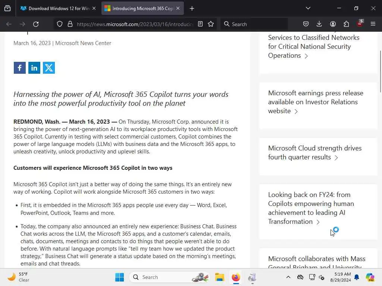Open the Firefox account menu

pos(333,24)
